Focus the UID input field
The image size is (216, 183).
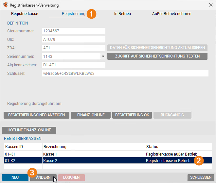click(74, 40)
